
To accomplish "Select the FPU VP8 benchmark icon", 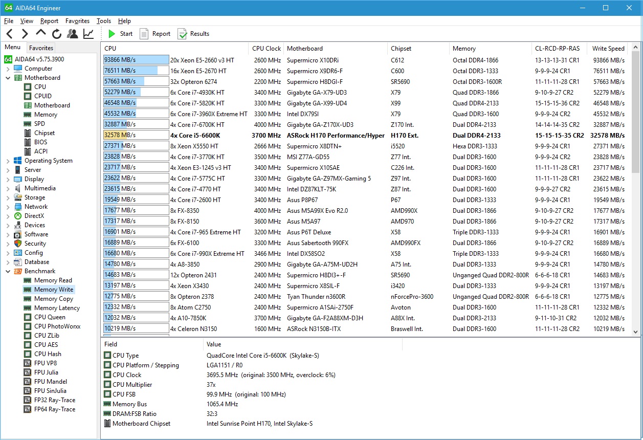I will tap(28, 363).
